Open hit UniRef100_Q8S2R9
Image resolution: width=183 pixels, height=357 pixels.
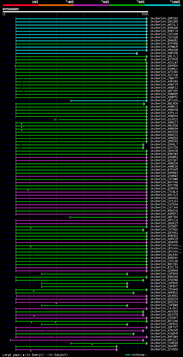pyautogui.click(x=164, y=22)
